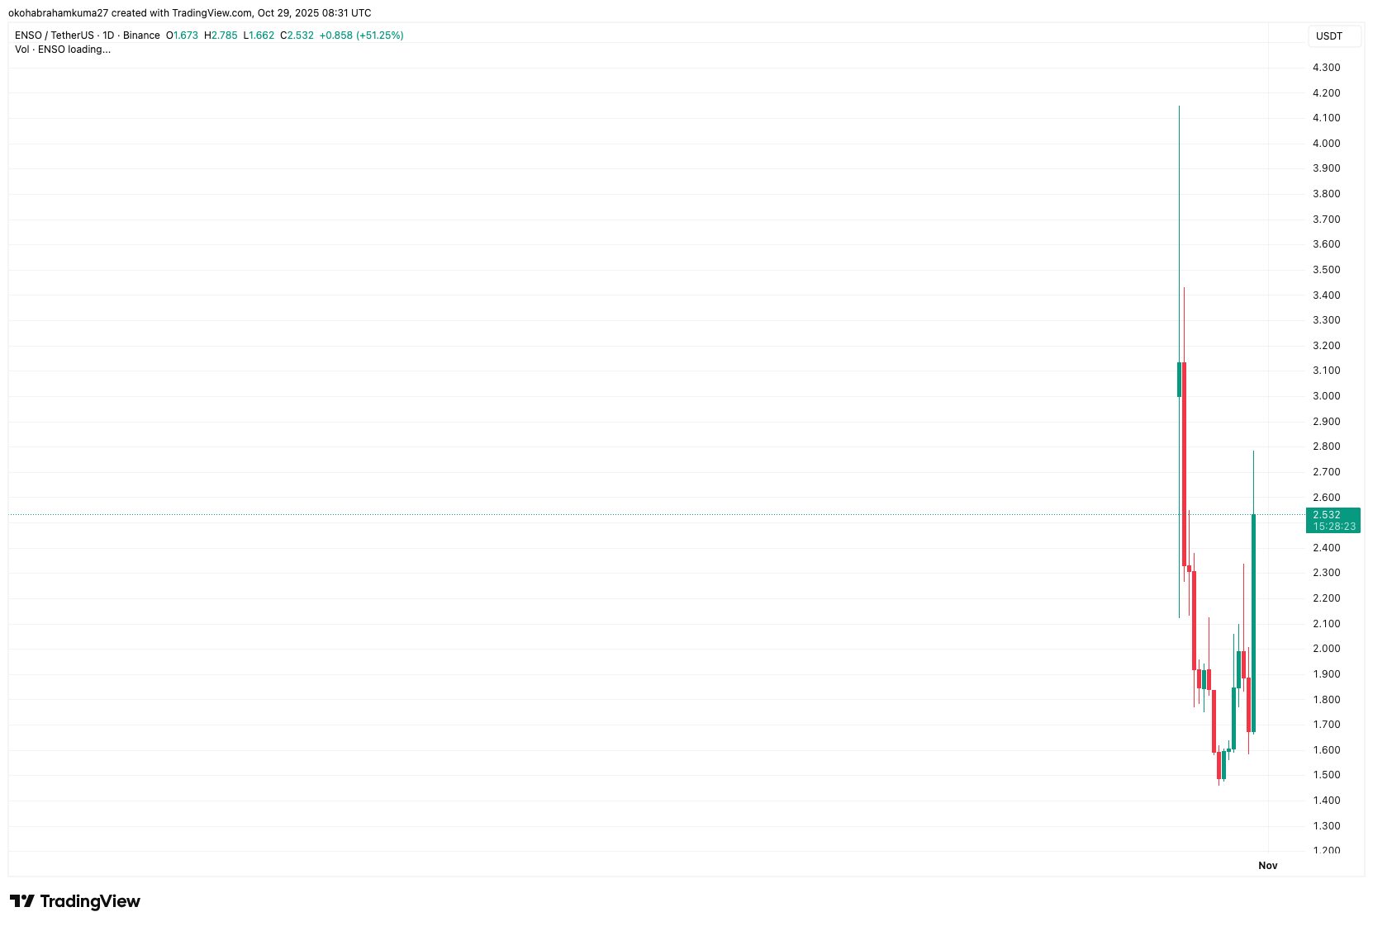Open the USDT currency selector

click(1328, 36)
